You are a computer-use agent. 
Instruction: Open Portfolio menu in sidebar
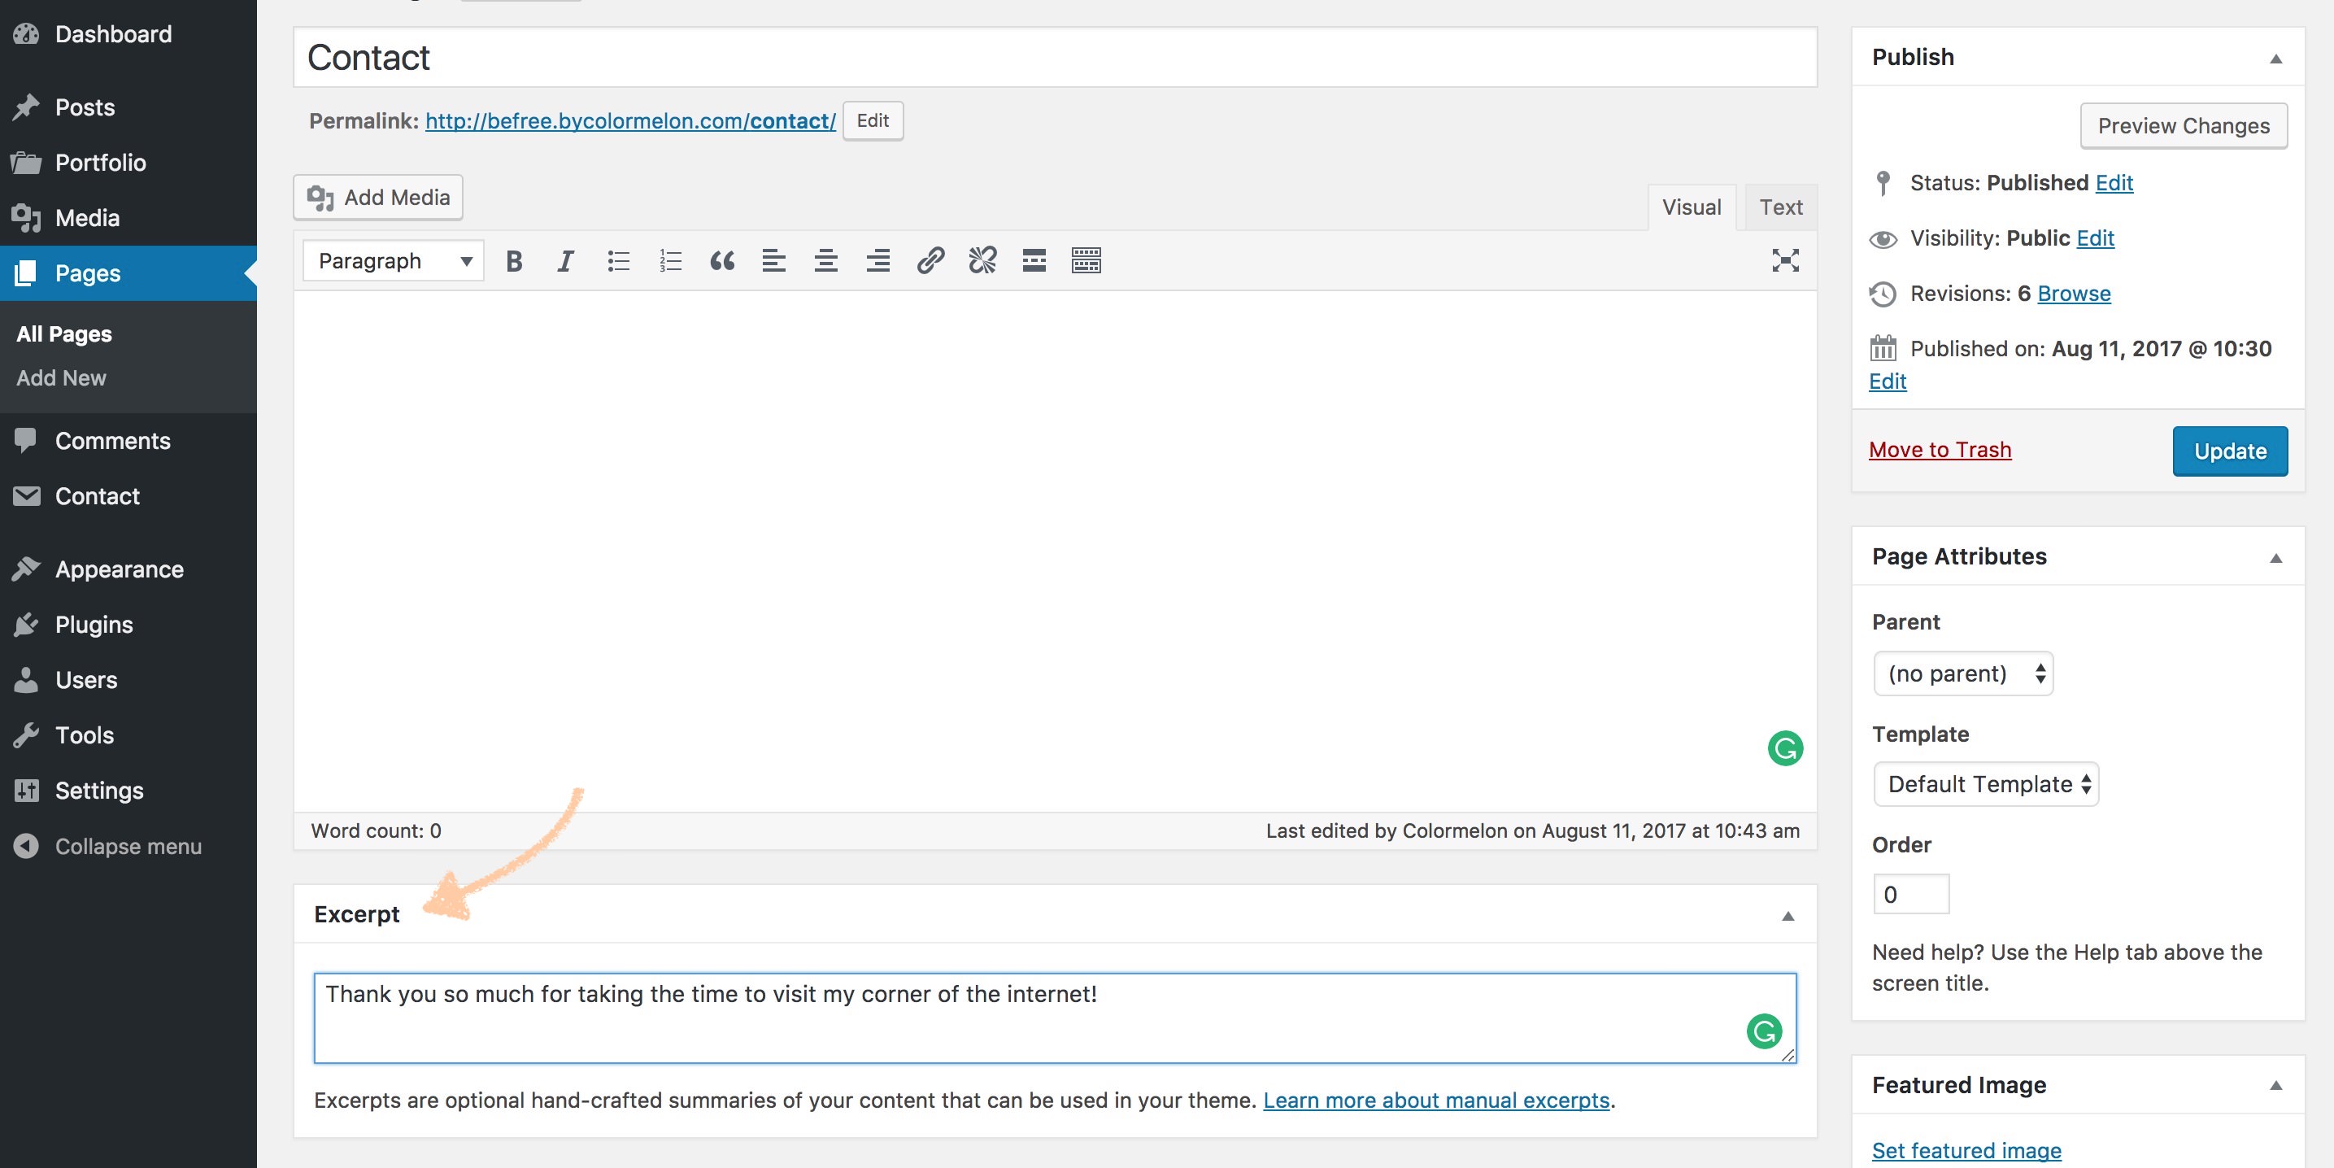point(128,162)
